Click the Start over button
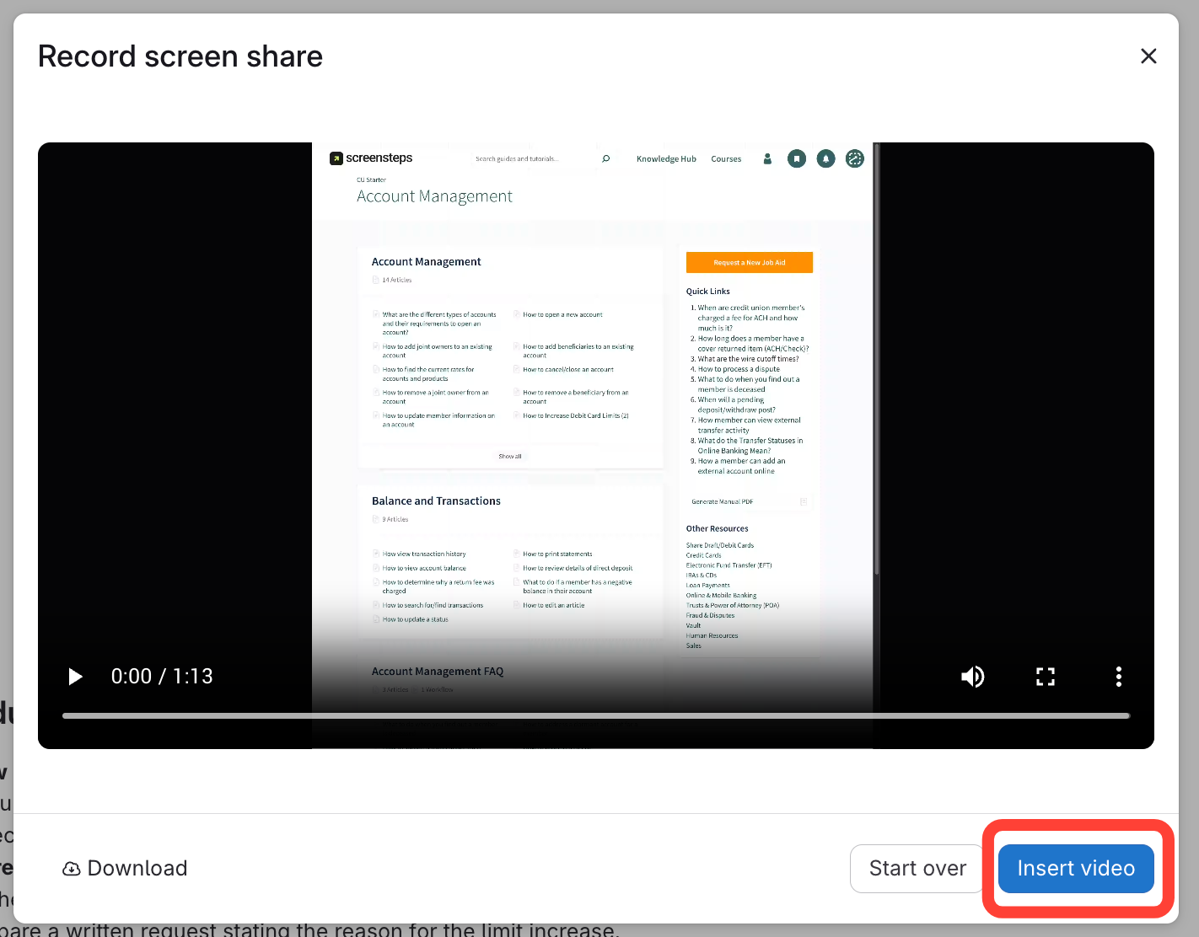The height and width of the screenshot is (937, 1199). (917, 869)
